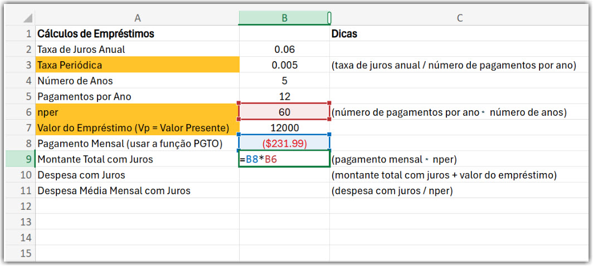Select row 1 header
The image size is (593, 266).
pyautogui.click(x=20, y=33)
